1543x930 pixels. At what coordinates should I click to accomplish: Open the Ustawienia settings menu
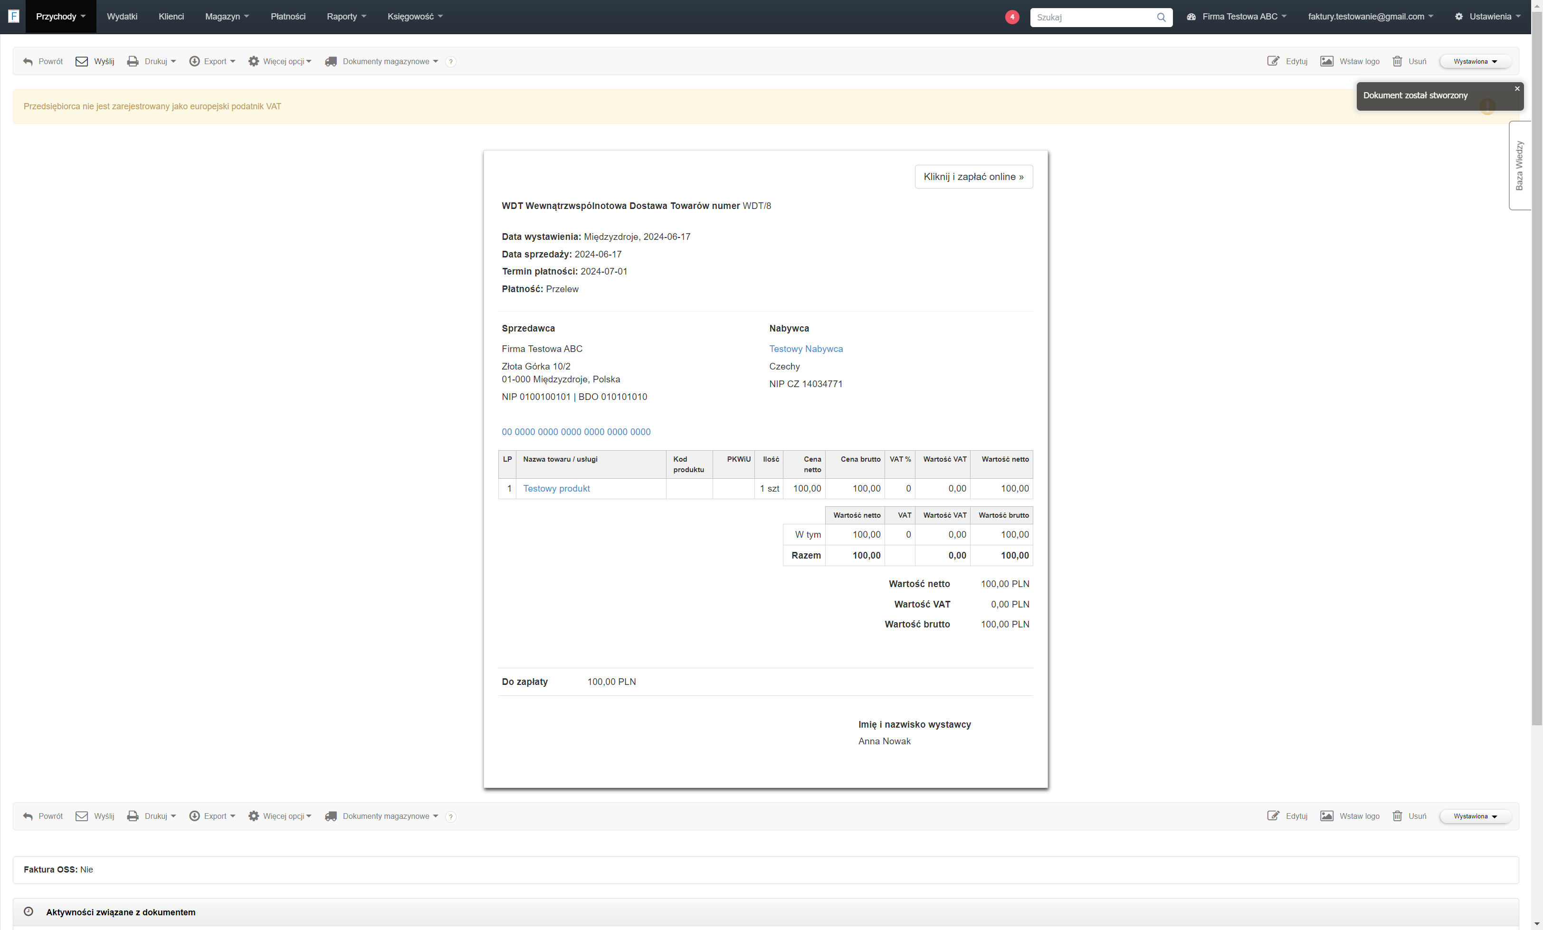[x=1487, y=16]
